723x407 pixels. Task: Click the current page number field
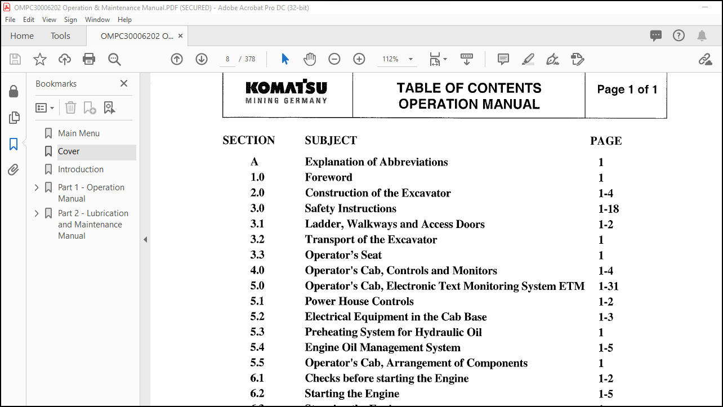227,59
